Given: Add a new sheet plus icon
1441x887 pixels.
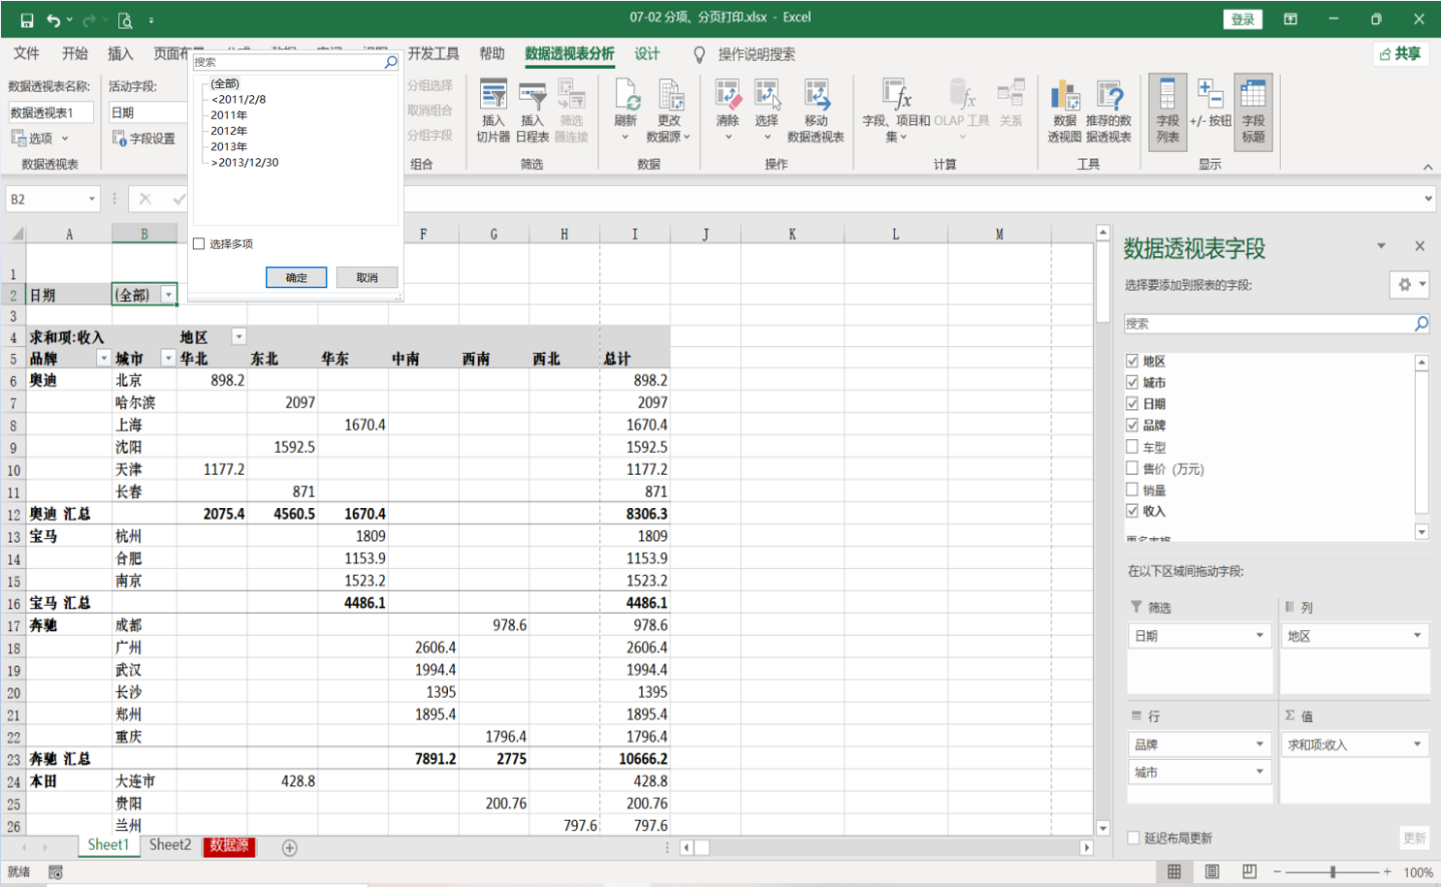Looking at the screenshot, I should 289,847.
